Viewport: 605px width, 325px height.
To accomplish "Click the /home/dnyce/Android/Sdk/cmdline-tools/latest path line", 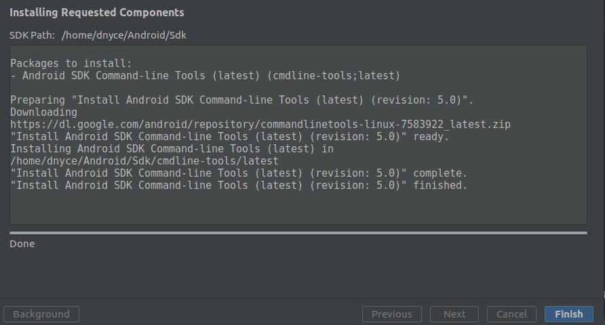I will pyautogui.click(x=144, y=161).
